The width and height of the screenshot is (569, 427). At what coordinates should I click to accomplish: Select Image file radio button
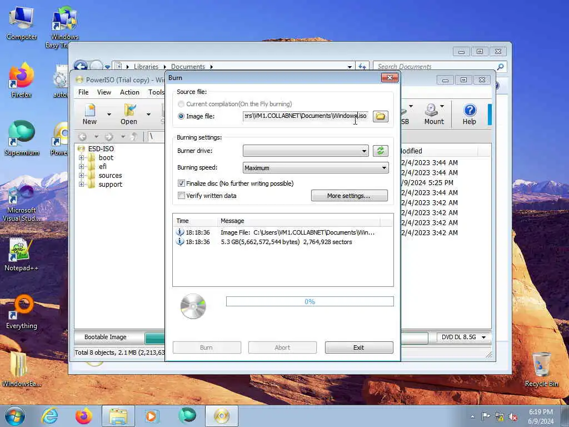[x=181, y=116]
